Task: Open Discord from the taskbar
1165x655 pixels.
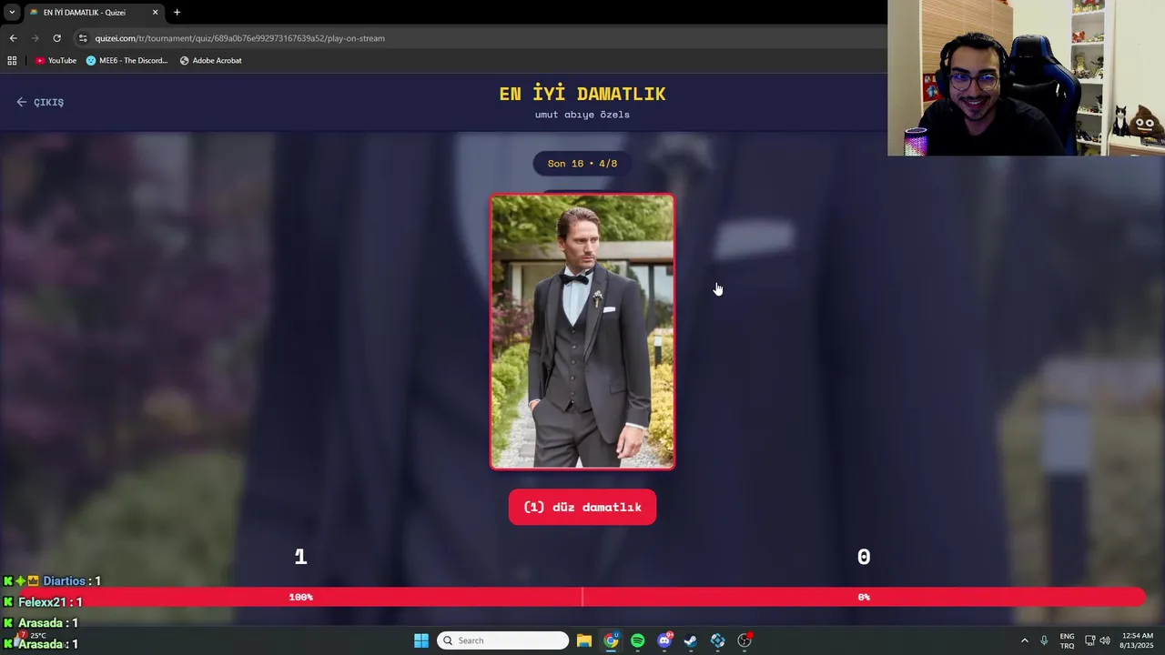Action: click(x=664, y=640)
